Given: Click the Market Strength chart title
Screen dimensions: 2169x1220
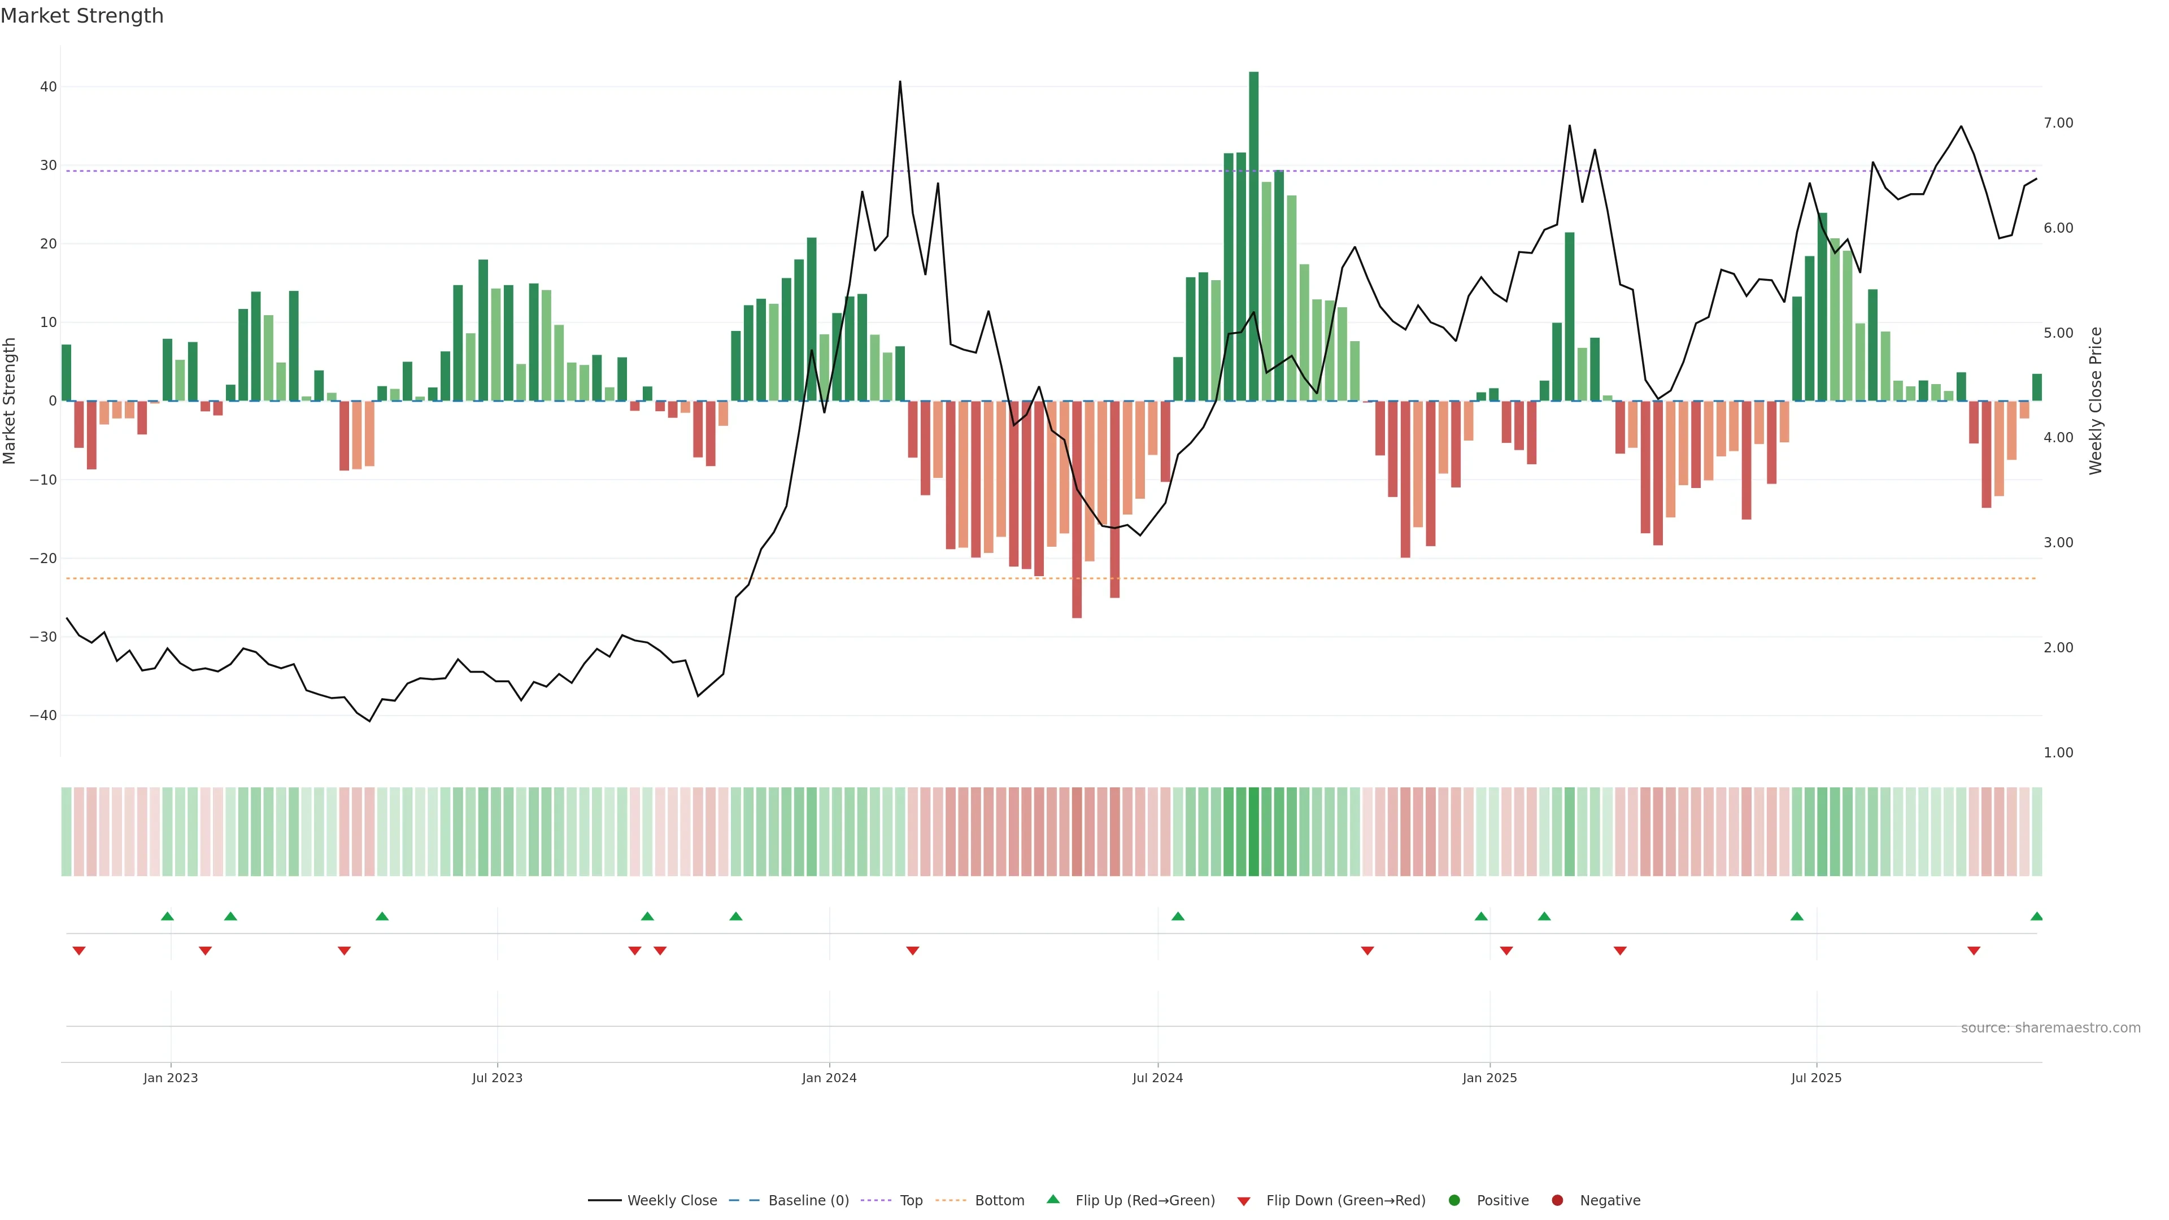Looking at the screenshot, I should (82, 16).
